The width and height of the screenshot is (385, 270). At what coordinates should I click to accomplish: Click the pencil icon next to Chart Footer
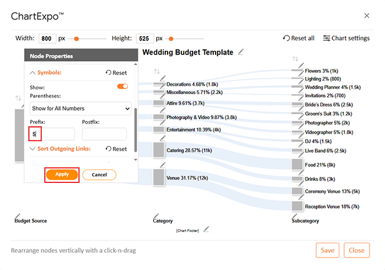pyautogui.click(x=207, y=229)
